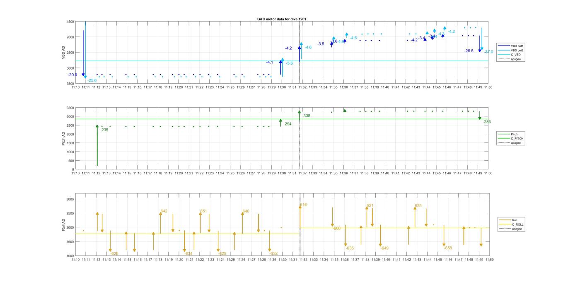
Task: Click the 625 roll data label
Action: coord(418,205)
